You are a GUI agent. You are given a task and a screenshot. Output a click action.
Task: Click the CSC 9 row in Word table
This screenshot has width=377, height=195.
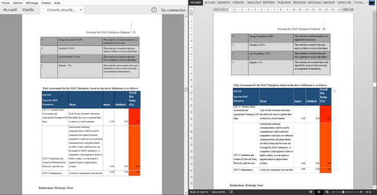click(x=282, y=145)
